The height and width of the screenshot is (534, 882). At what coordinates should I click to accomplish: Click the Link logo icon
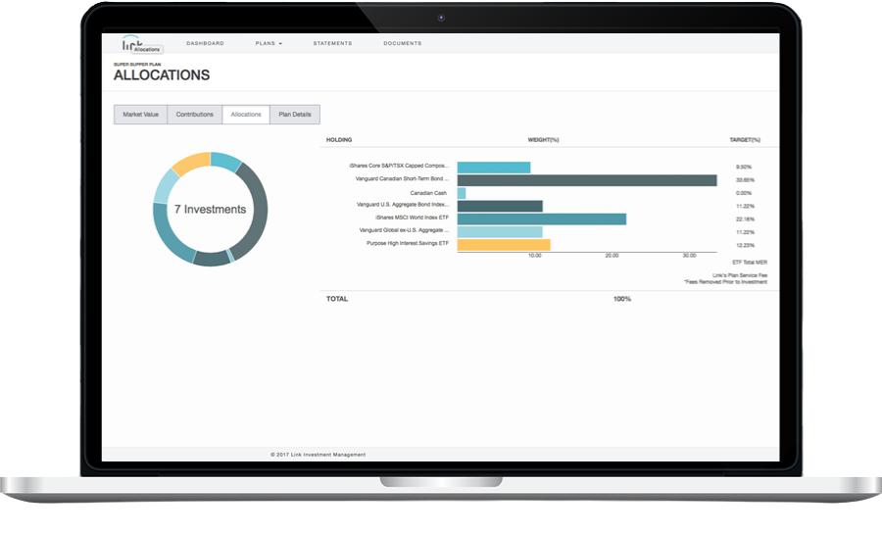coord(131,43)
